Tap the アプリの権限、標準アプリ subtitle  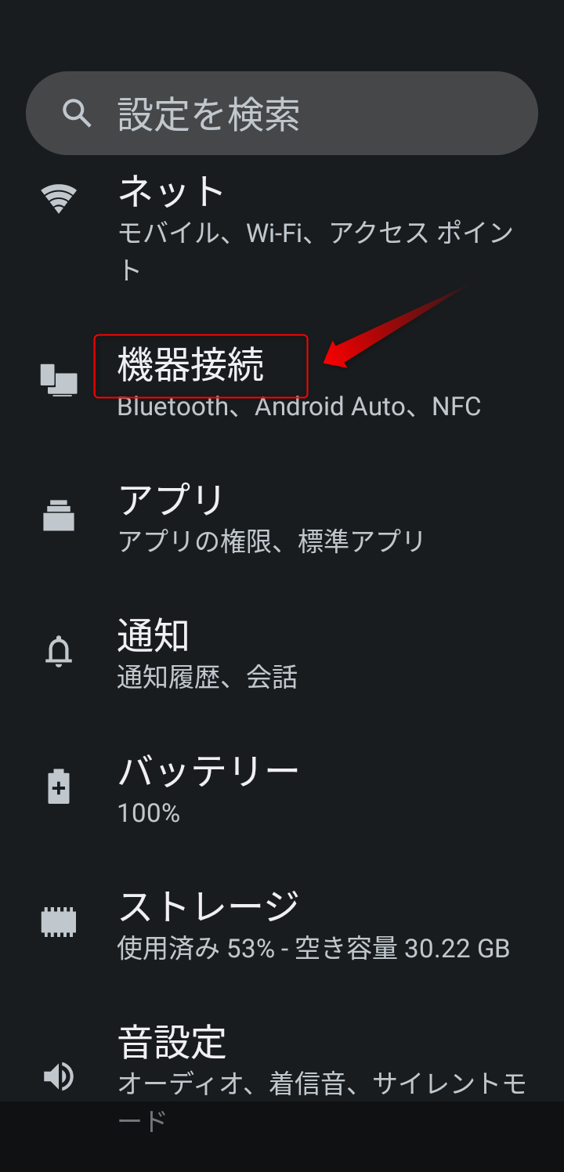(271, 541)
